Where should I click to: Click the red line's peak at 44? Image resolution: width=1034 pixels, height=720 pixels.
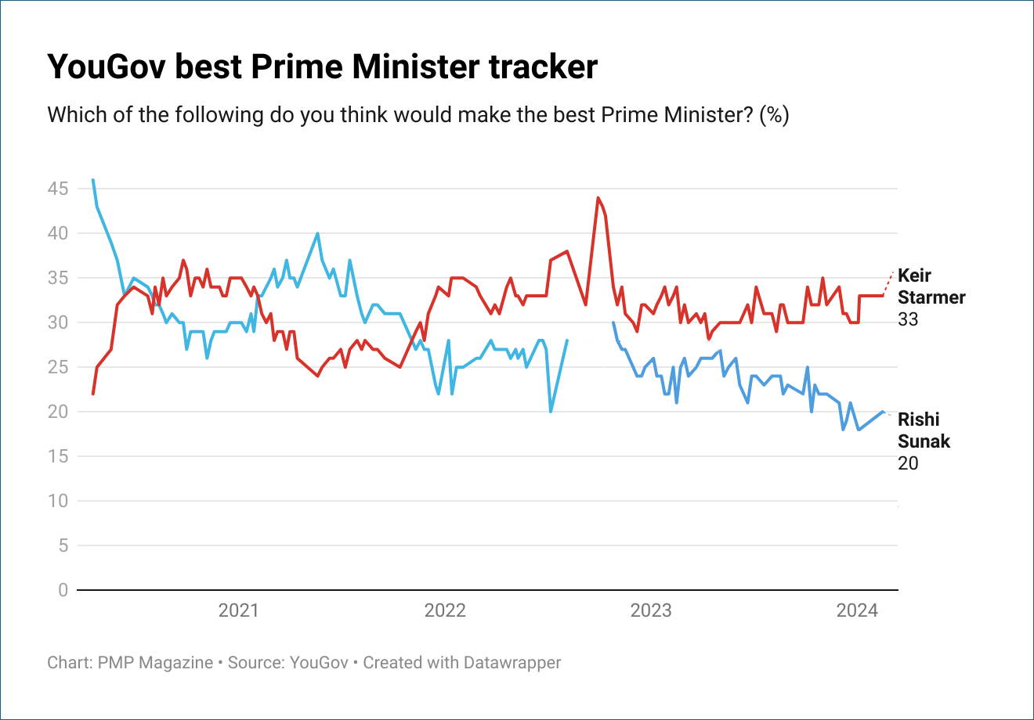pyautogui.click(x=598, y=198)
